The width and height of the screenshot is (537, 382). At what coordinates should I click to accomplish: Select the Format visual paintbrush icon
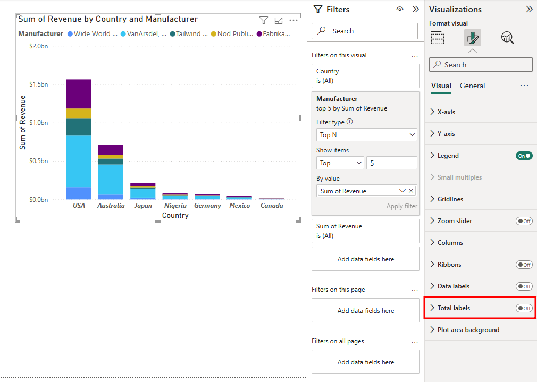click(472, 38)
